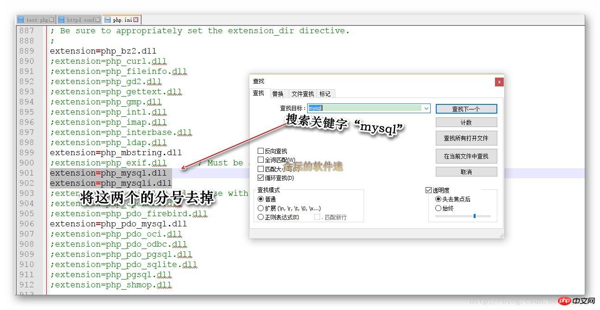Screen dimensions: 600x310
Task: Uncheck the 循环查找 checkbox
Action: (x=261, y=178)
